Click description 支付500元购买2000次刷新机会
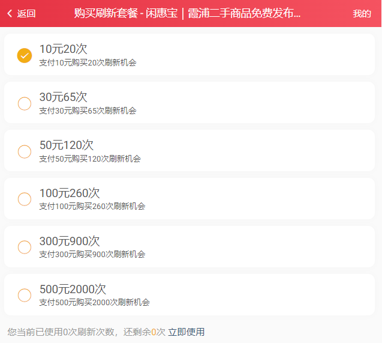Image resolution: width=382 pixels, height=343 pixels. [x=95, y=303]
